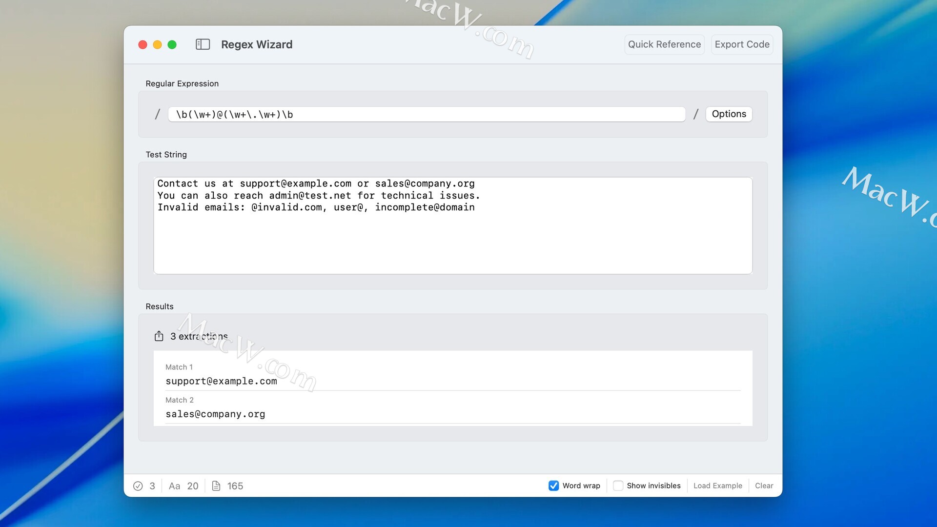Image resolution: width=937 pixels, height=527 pixels.
Task: Enable the Show invisibles checkbox
Action: tap(618, 486)
